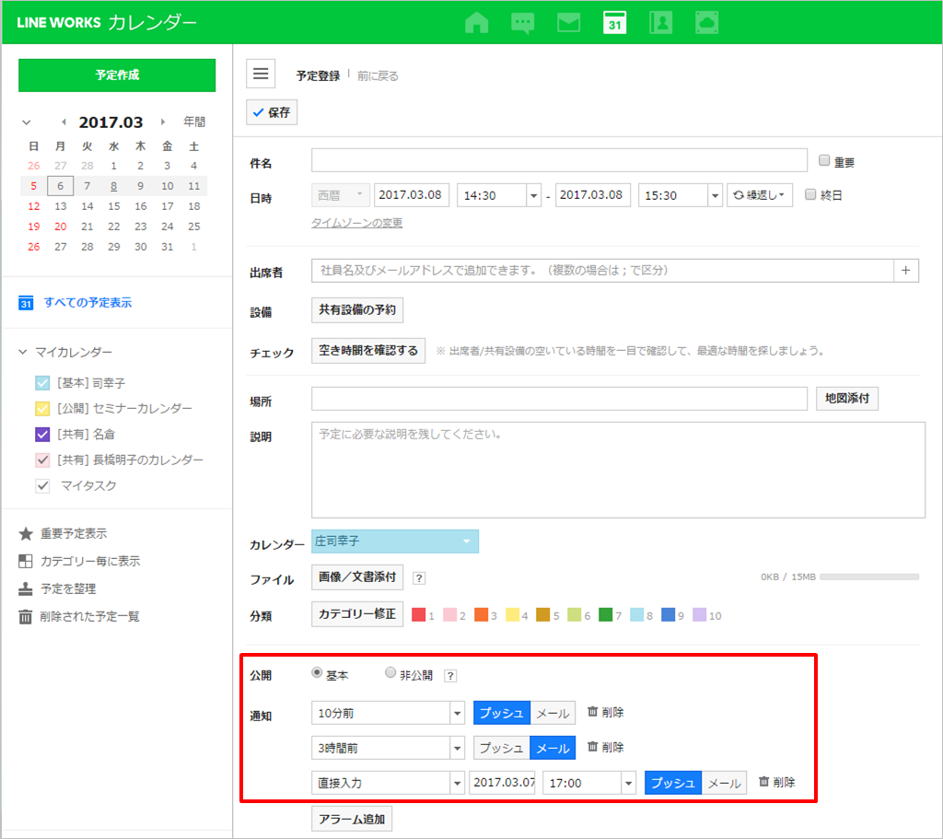
Task: Open the 10分前 notification time dropdown
Action: click(388, 713)
